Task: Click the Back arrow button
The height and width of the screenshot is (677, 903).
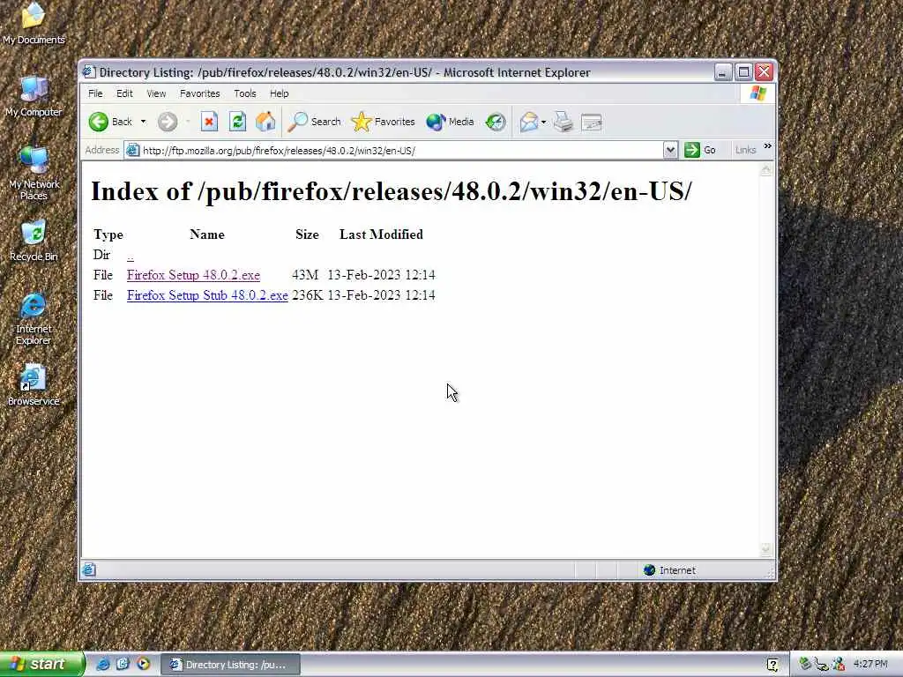Action: click(110, 122)
